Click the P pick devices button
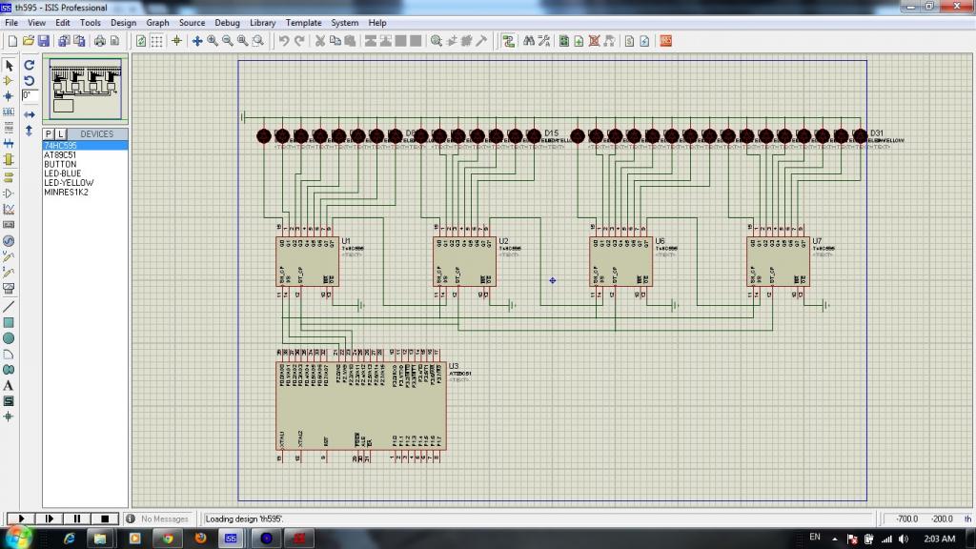976x549 pixels. point(49,134)
